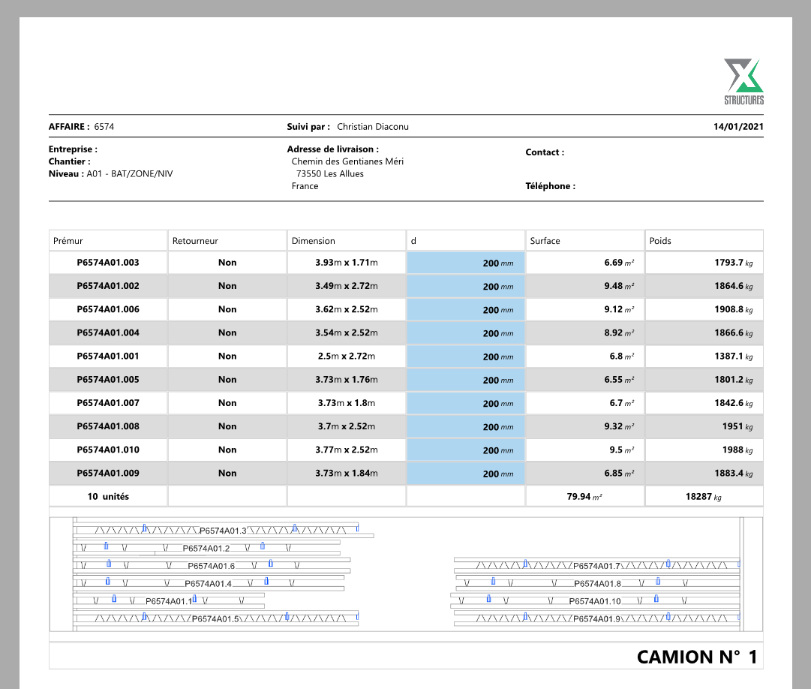This screenshot has height=689, width=811.
Task: Click the 10 unités total cell
Action: point(108,497)
